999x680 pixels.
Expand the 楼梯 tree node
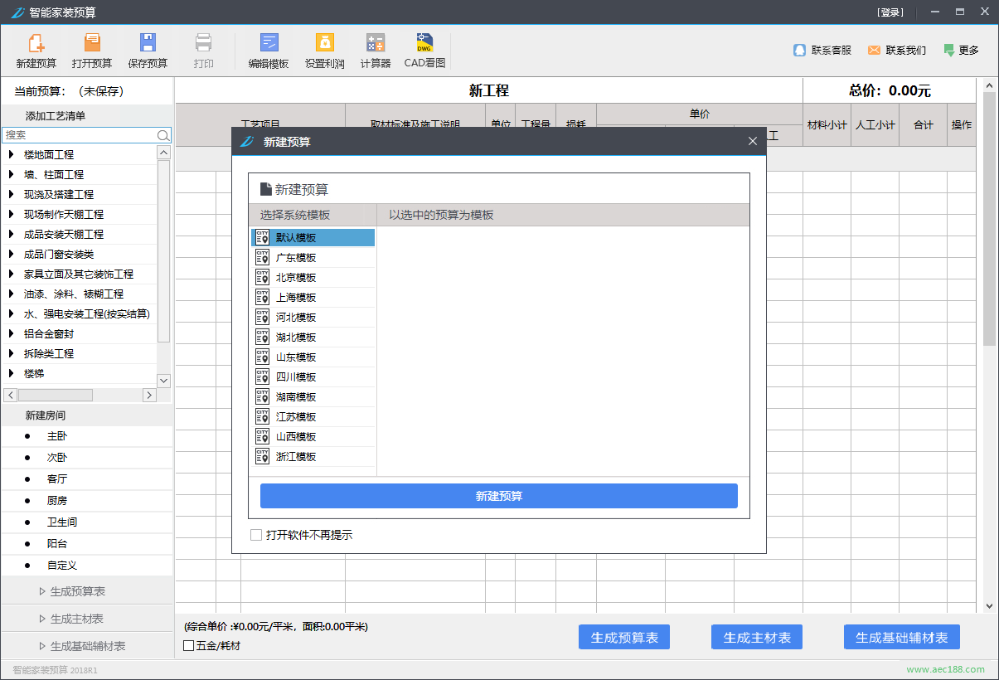click(x=12, y=373)
